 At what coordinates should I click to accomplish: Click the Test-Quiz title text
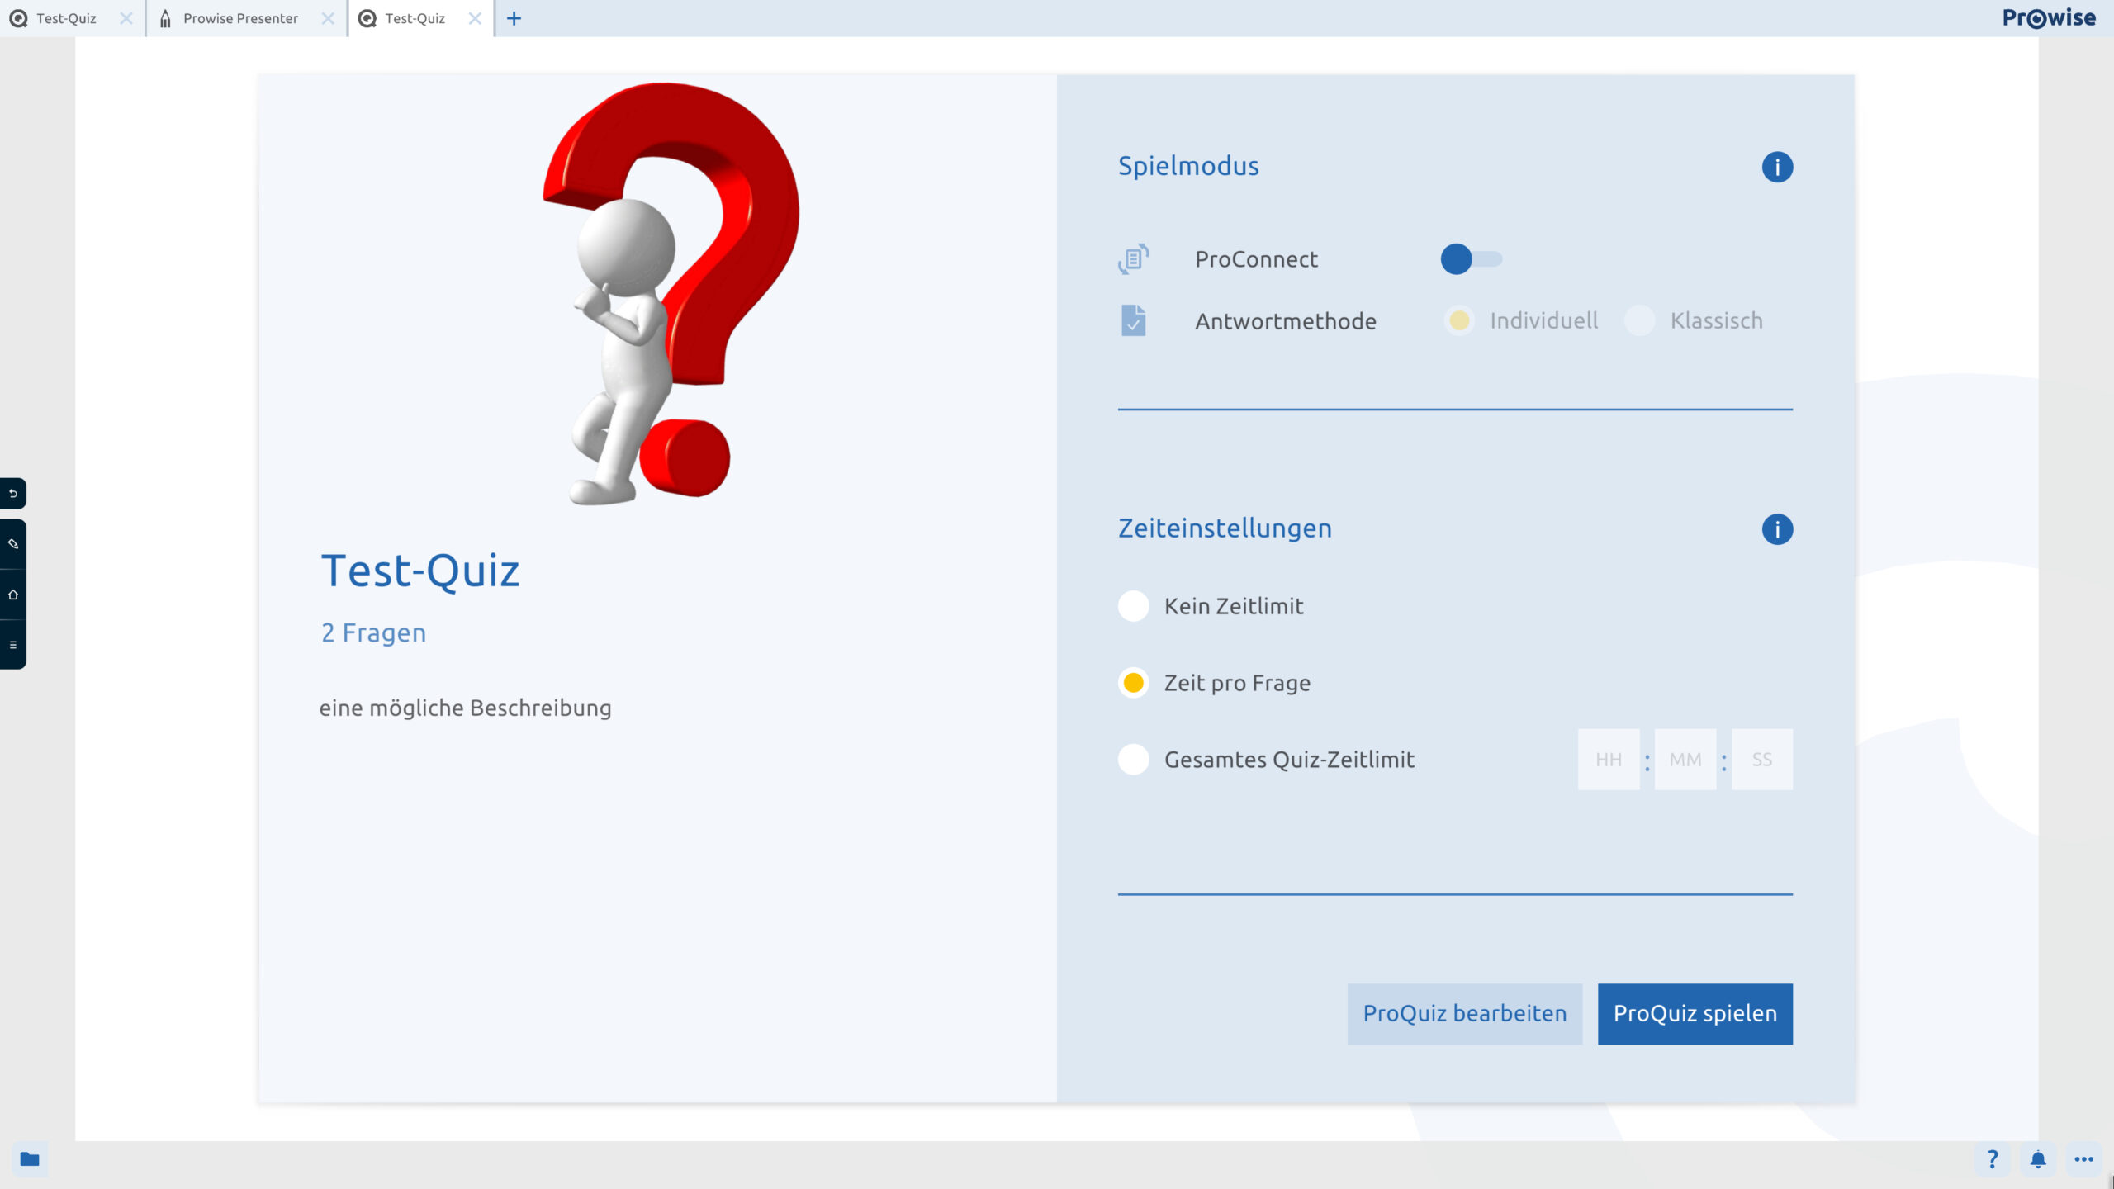pyautogui.click(x=420, y=571)
